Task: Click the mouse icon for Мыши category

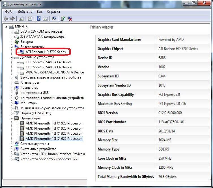Action: (17, 108)
